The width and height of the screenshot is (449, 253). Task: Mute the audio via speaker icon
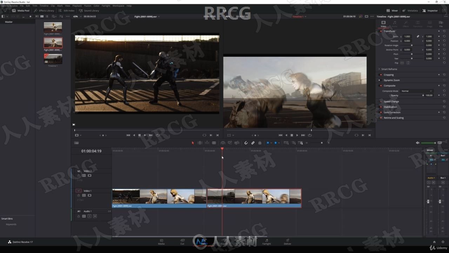417,143
